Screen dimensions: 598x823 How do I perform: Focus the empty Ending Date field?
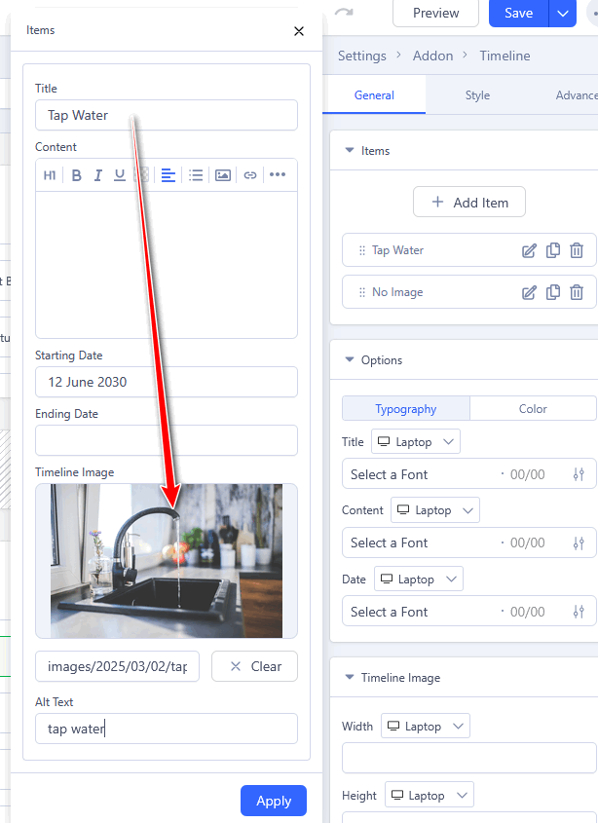click(x=167, y=440)
